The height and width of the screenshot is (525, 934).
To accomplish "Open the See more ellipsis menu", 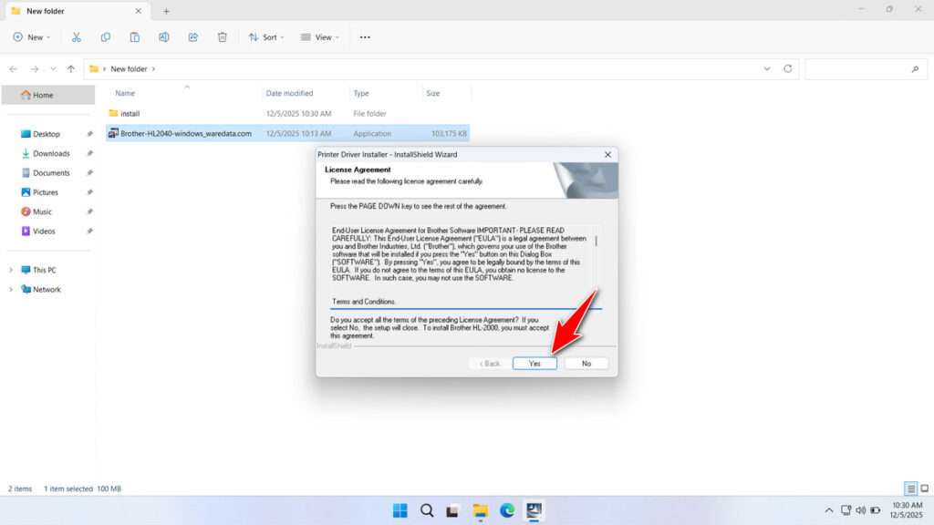I will point(364,36).
